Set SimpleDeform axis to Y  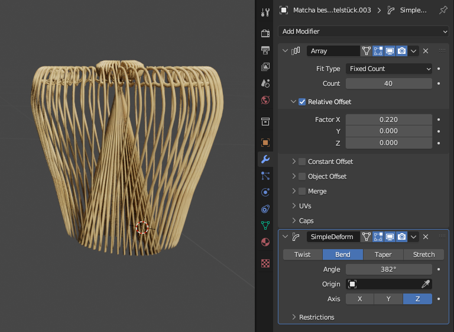[388, 299]
